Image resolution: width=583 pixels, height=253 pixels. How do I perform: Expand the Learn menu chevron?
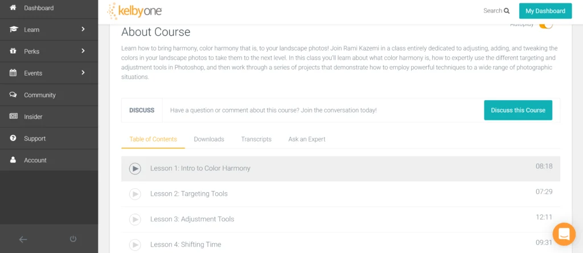pyautogui.click(x=83, y=29)
